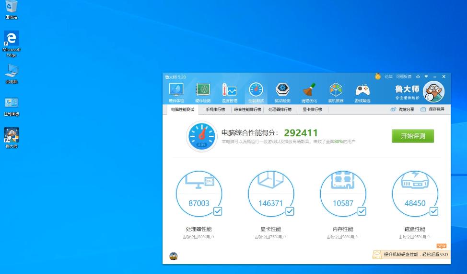The height and width of the screenshot is (274, 467).
Task: Click 击败全国98%用户 text under memory
Action: click(x=342, y=237)
